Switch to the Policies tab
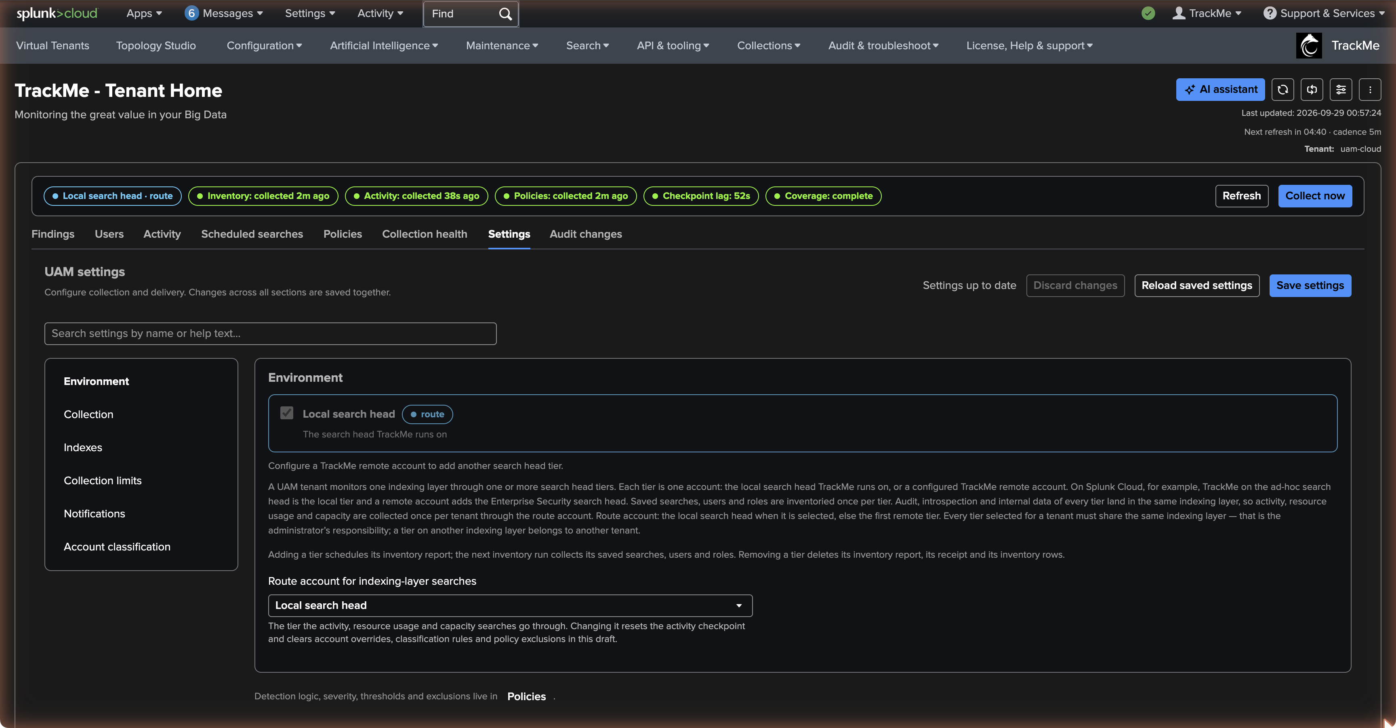This screenshot has width=1396, height=728. pyautogui.click(x=343, y=234)
